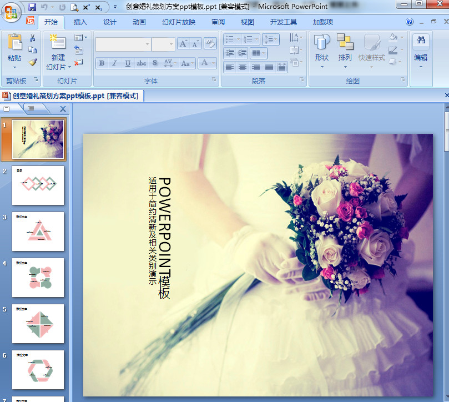Apply superscript x² from quick toolbar
This screenshot has height=402, width=449.
click(x=87, y=7)
